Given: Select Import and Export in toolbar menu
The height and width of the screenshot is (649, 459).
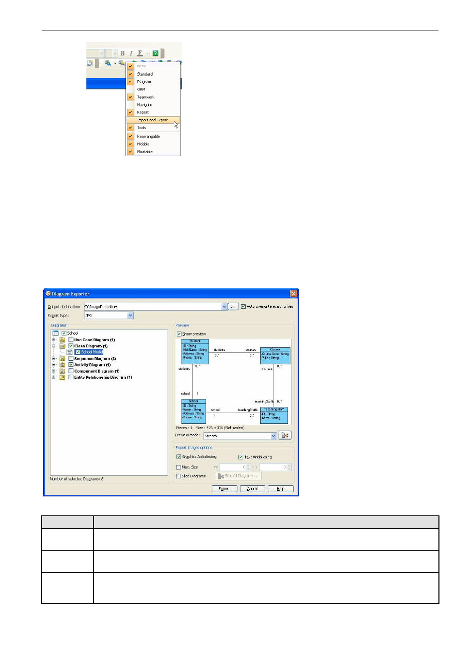Looking at the screenshot, I should tap(152, 120).
